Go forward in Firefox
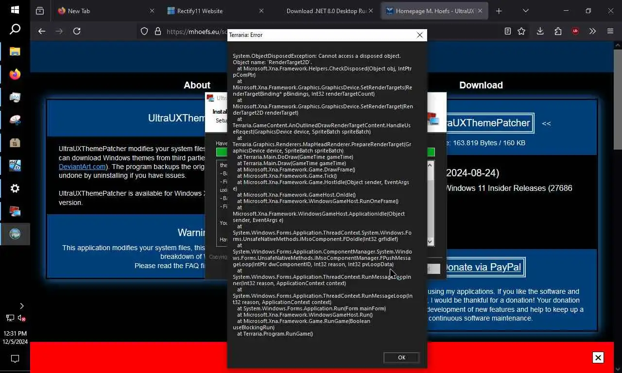 point(59,31)
